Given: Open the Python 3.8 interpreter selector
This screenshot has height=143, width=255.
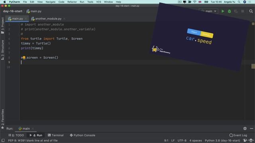Looking at the screenshot, I should 222,140.
